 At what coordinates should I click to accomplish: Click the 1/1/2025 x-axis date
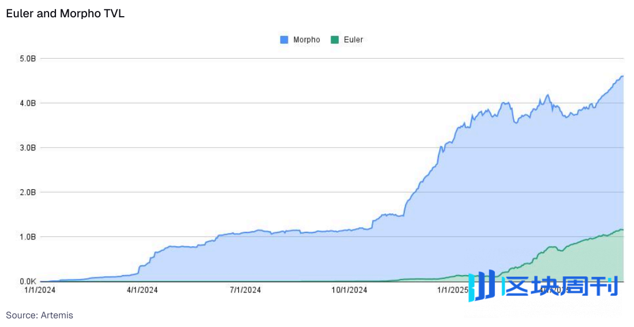tap(453, 290)
